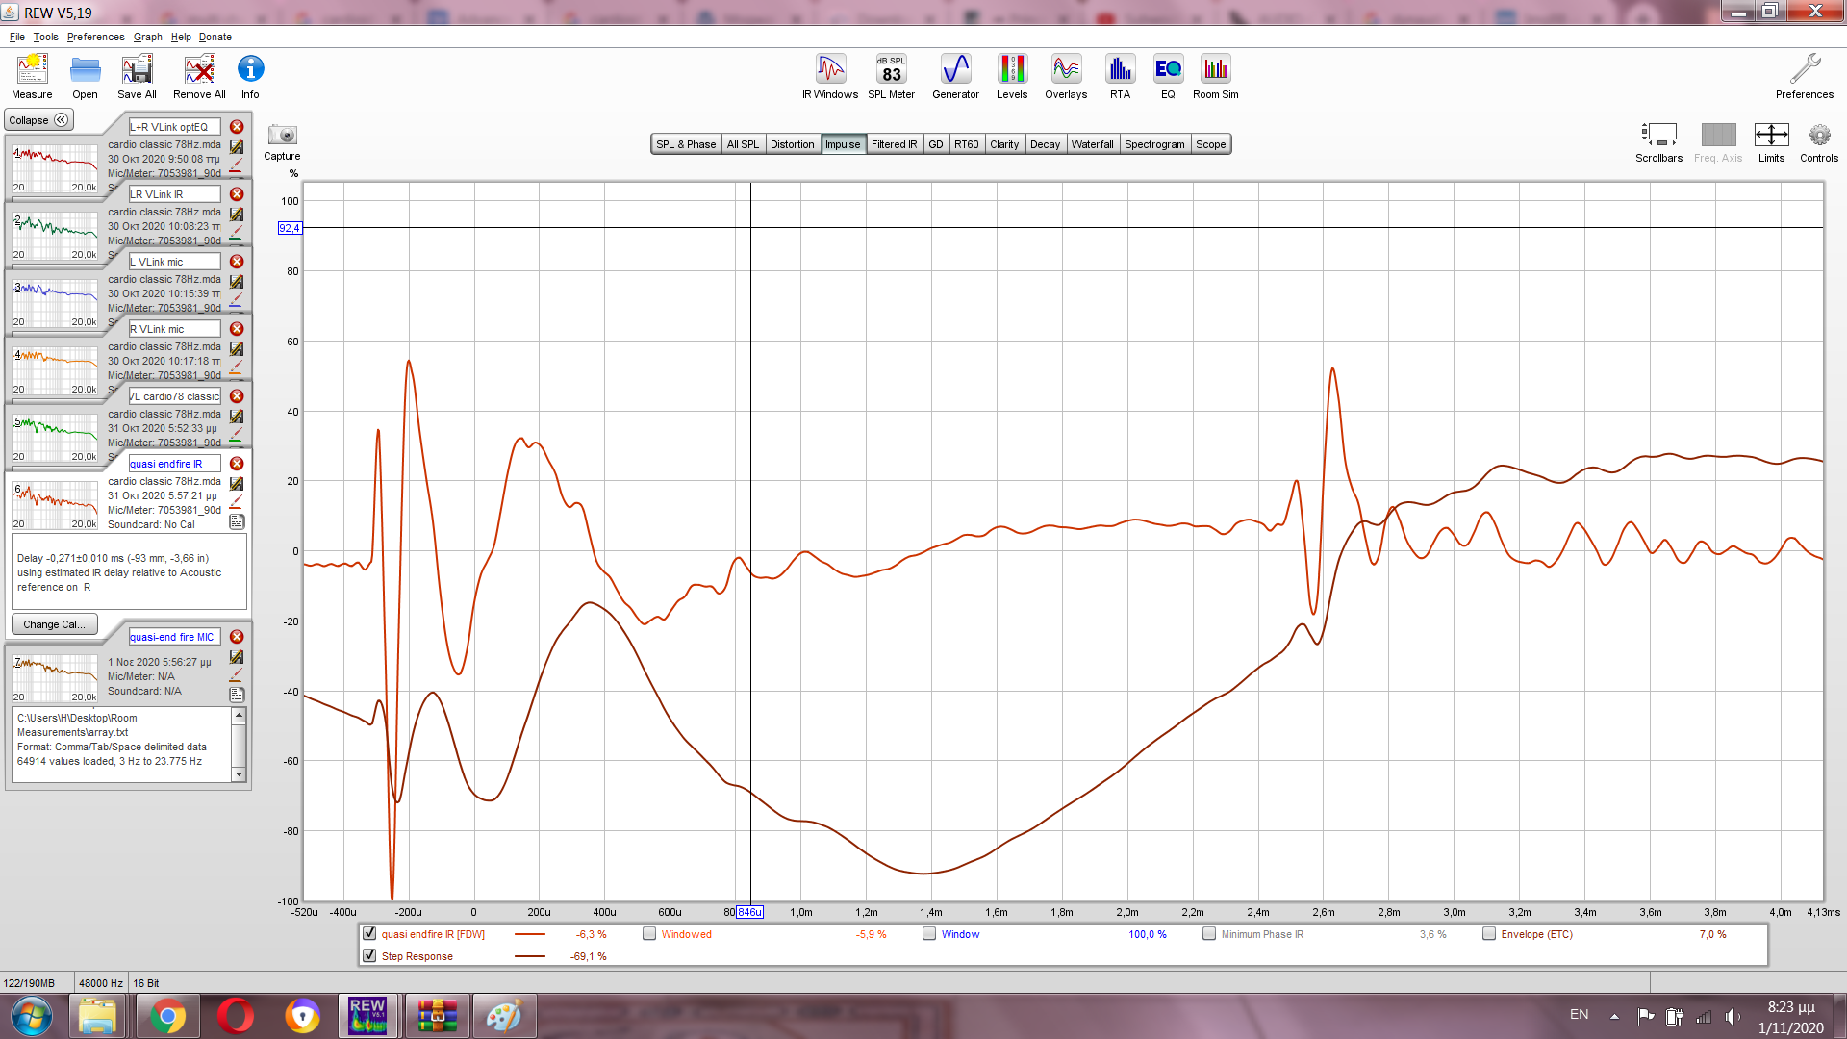1847x1039 pixels.
Task: Change trace colour of quasi-end fire MIC
Action: point(236,676)
